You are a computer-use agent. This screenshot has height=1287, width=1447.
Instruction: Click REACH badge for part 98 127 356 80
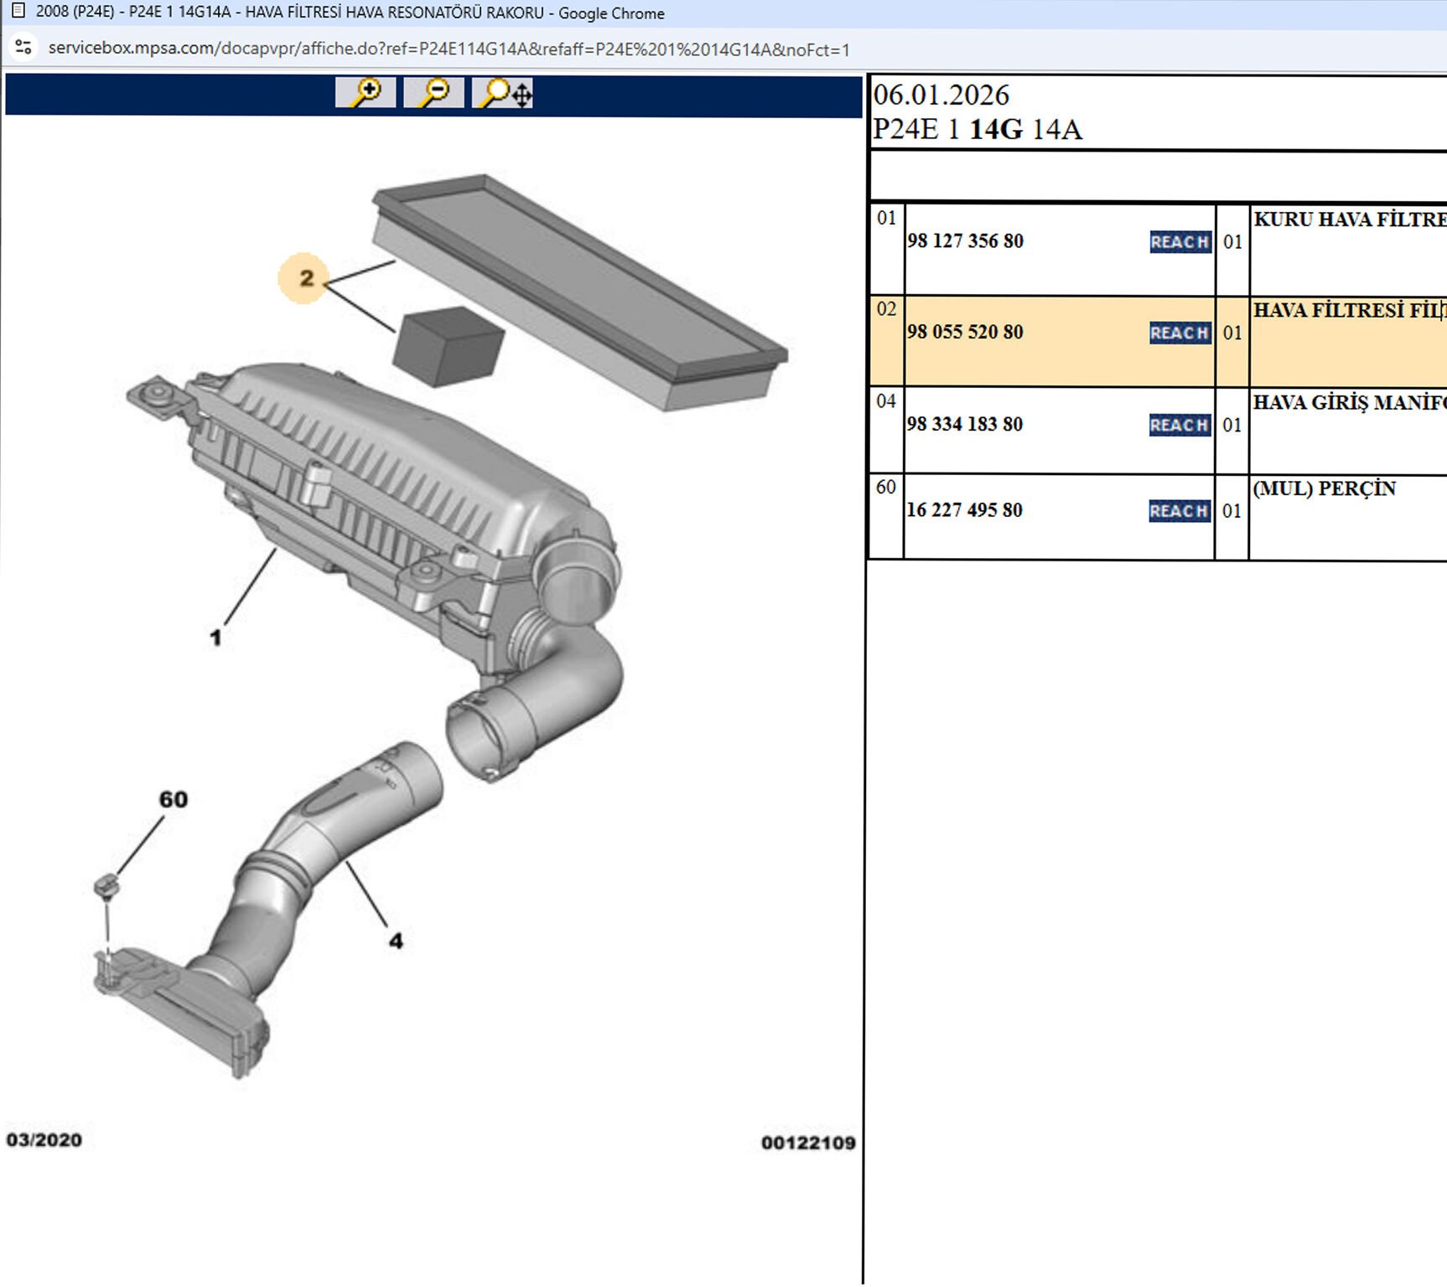click(x=1180, y=242)
